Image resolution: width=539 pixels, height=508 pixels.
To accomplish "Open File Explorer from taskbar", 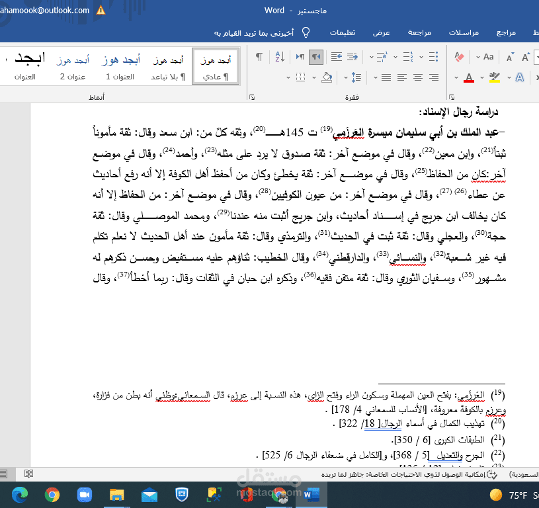I will tap(117, 495).
